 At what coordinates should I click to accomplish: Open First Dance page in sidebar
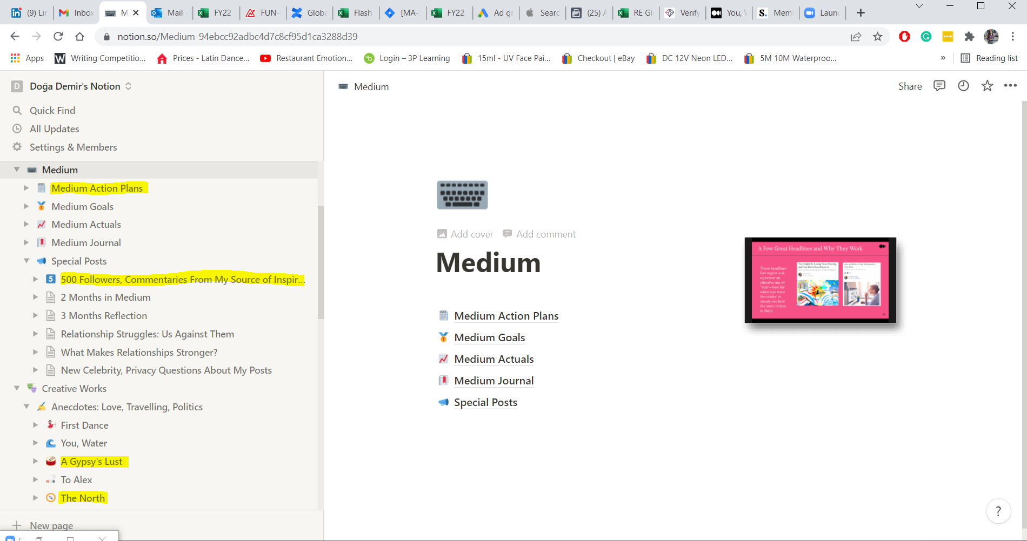tap(84, 425)
